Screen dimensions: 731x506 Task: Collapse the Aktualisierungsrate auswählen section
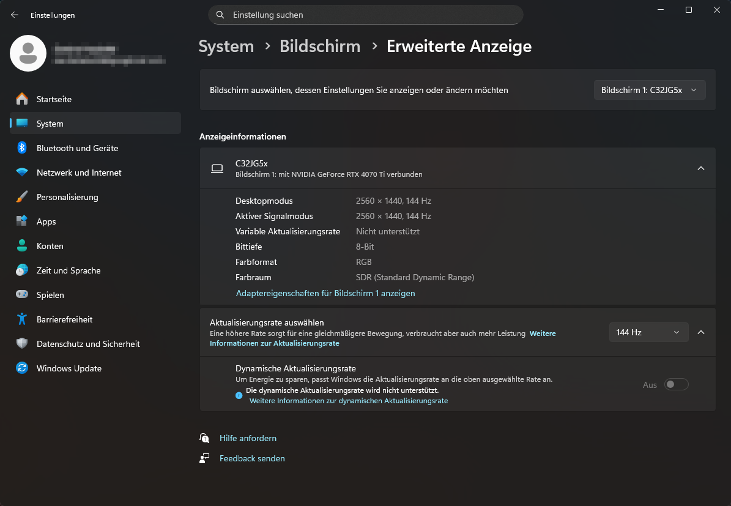pos(701,332)
